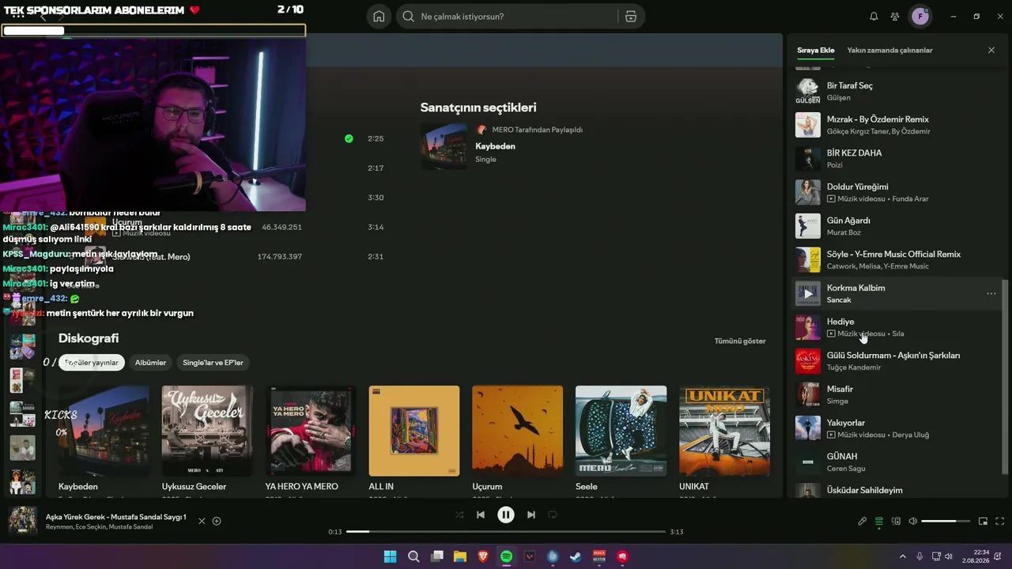
Task: Open more options for Korkma Kalbim
Action: (x=991, y=293)
